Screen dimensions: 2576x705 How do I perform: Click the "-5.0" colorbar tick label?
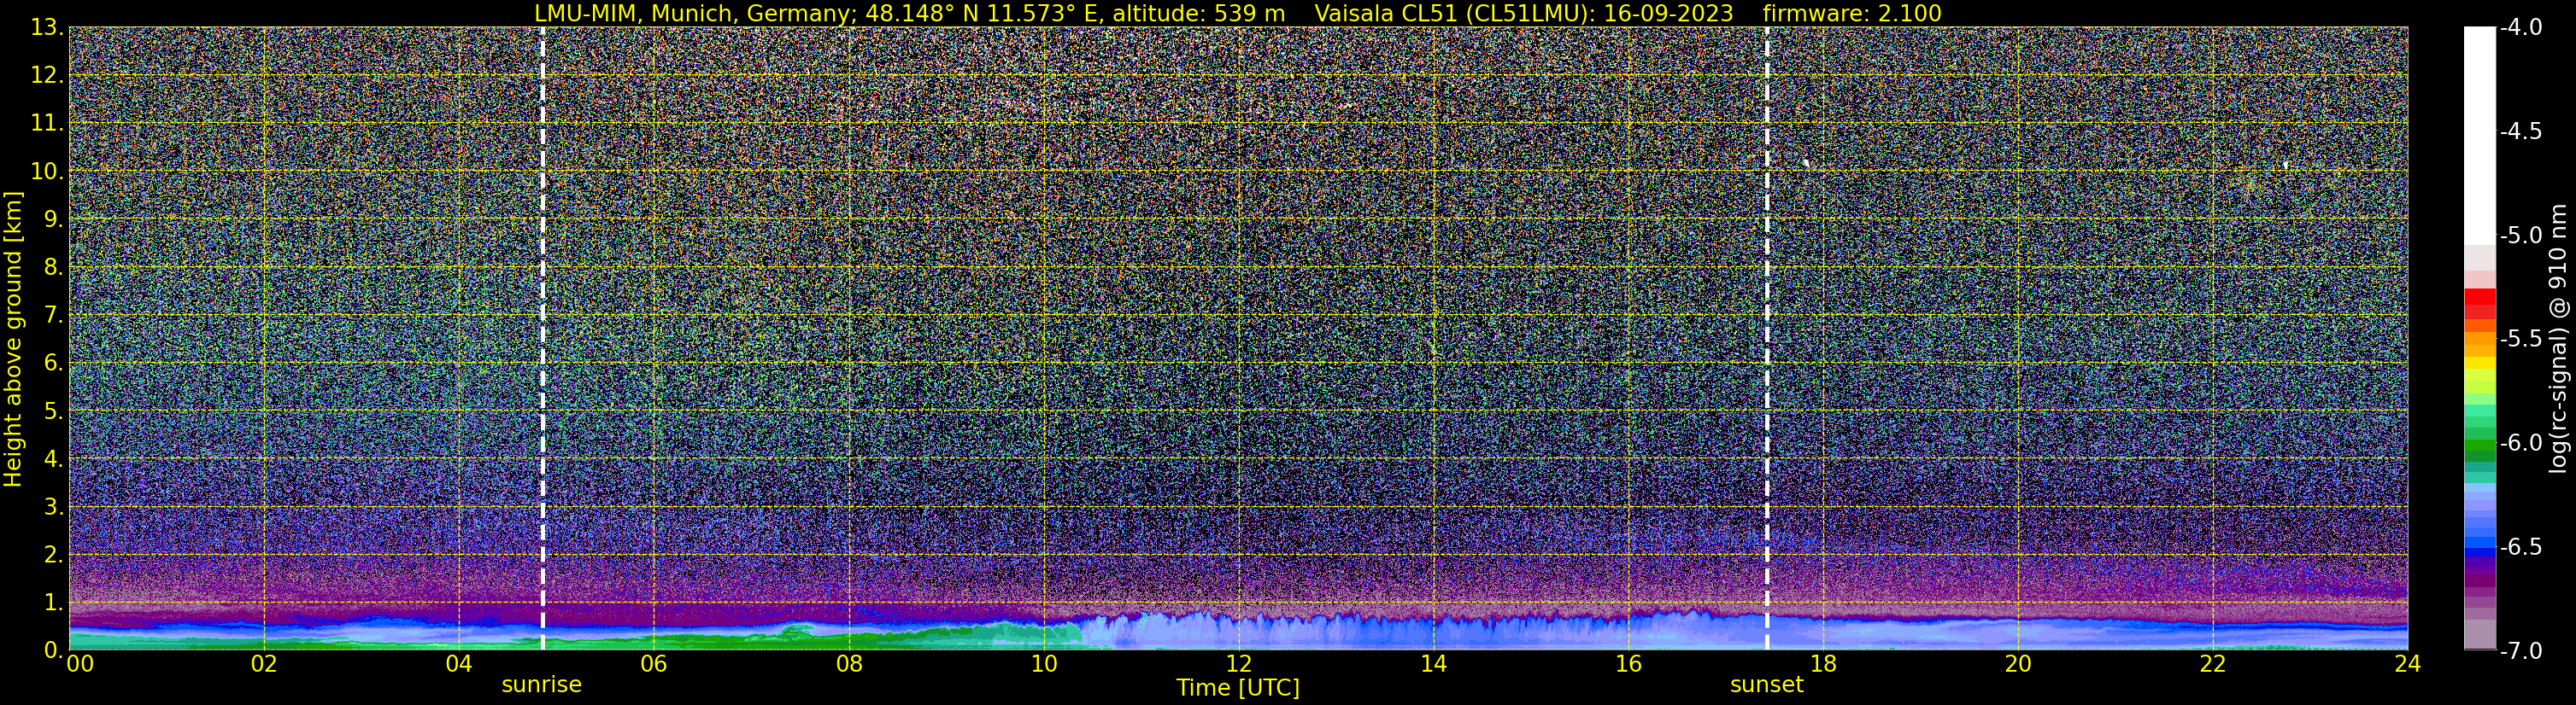point(2520,236)
